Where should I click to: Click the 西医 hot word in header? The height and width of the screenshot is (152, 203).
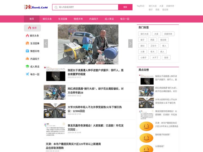point(157,10)
